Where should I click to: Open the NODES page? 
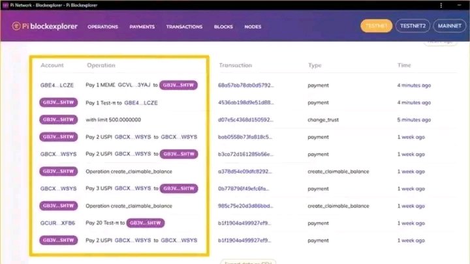pos(253,27)
